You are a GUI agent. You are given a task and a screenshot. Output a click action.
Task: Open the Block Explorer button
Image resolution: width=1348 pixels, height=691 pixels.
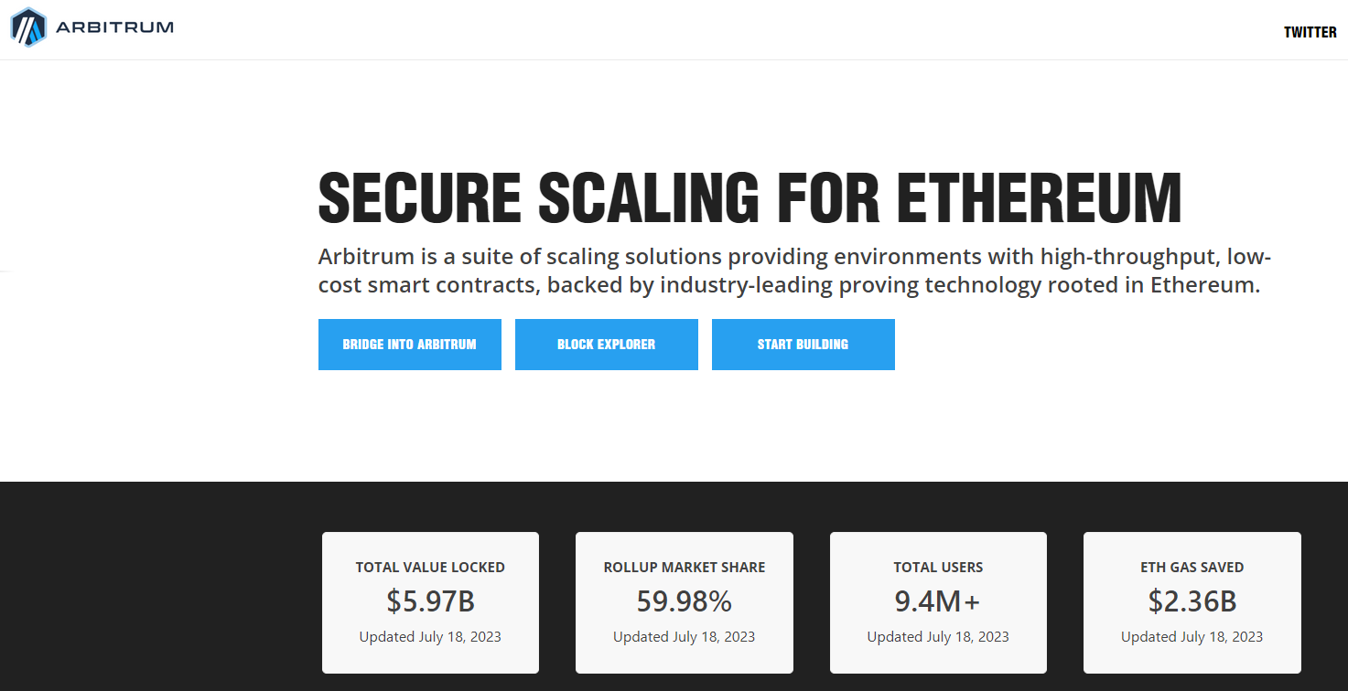[x=607, y=345]
